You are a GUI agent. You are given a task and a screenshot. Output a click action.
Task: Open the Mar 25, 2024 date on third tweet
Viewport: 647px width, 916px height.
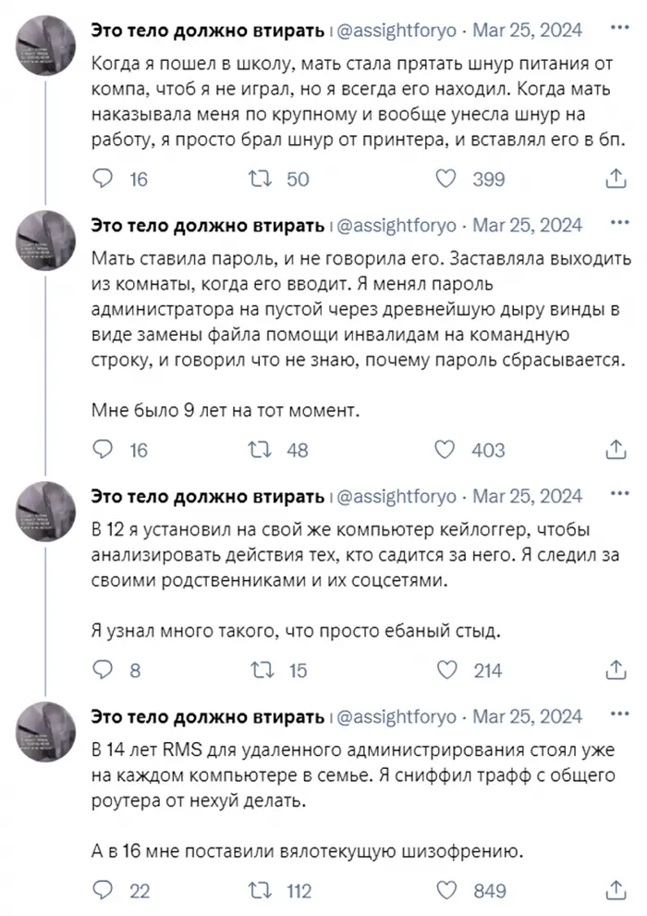(528, 496)
